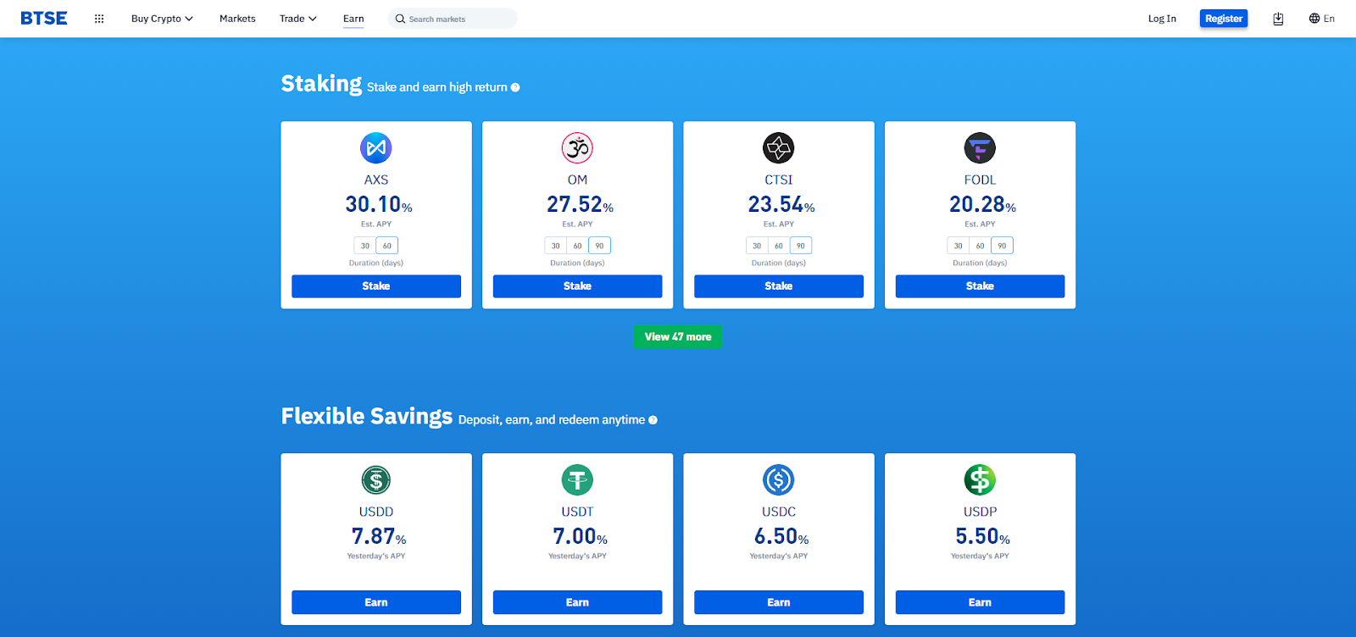This screenshot has height=637, width=1356.
Task: Open the En language selector
Action: tap(1322, 19)
